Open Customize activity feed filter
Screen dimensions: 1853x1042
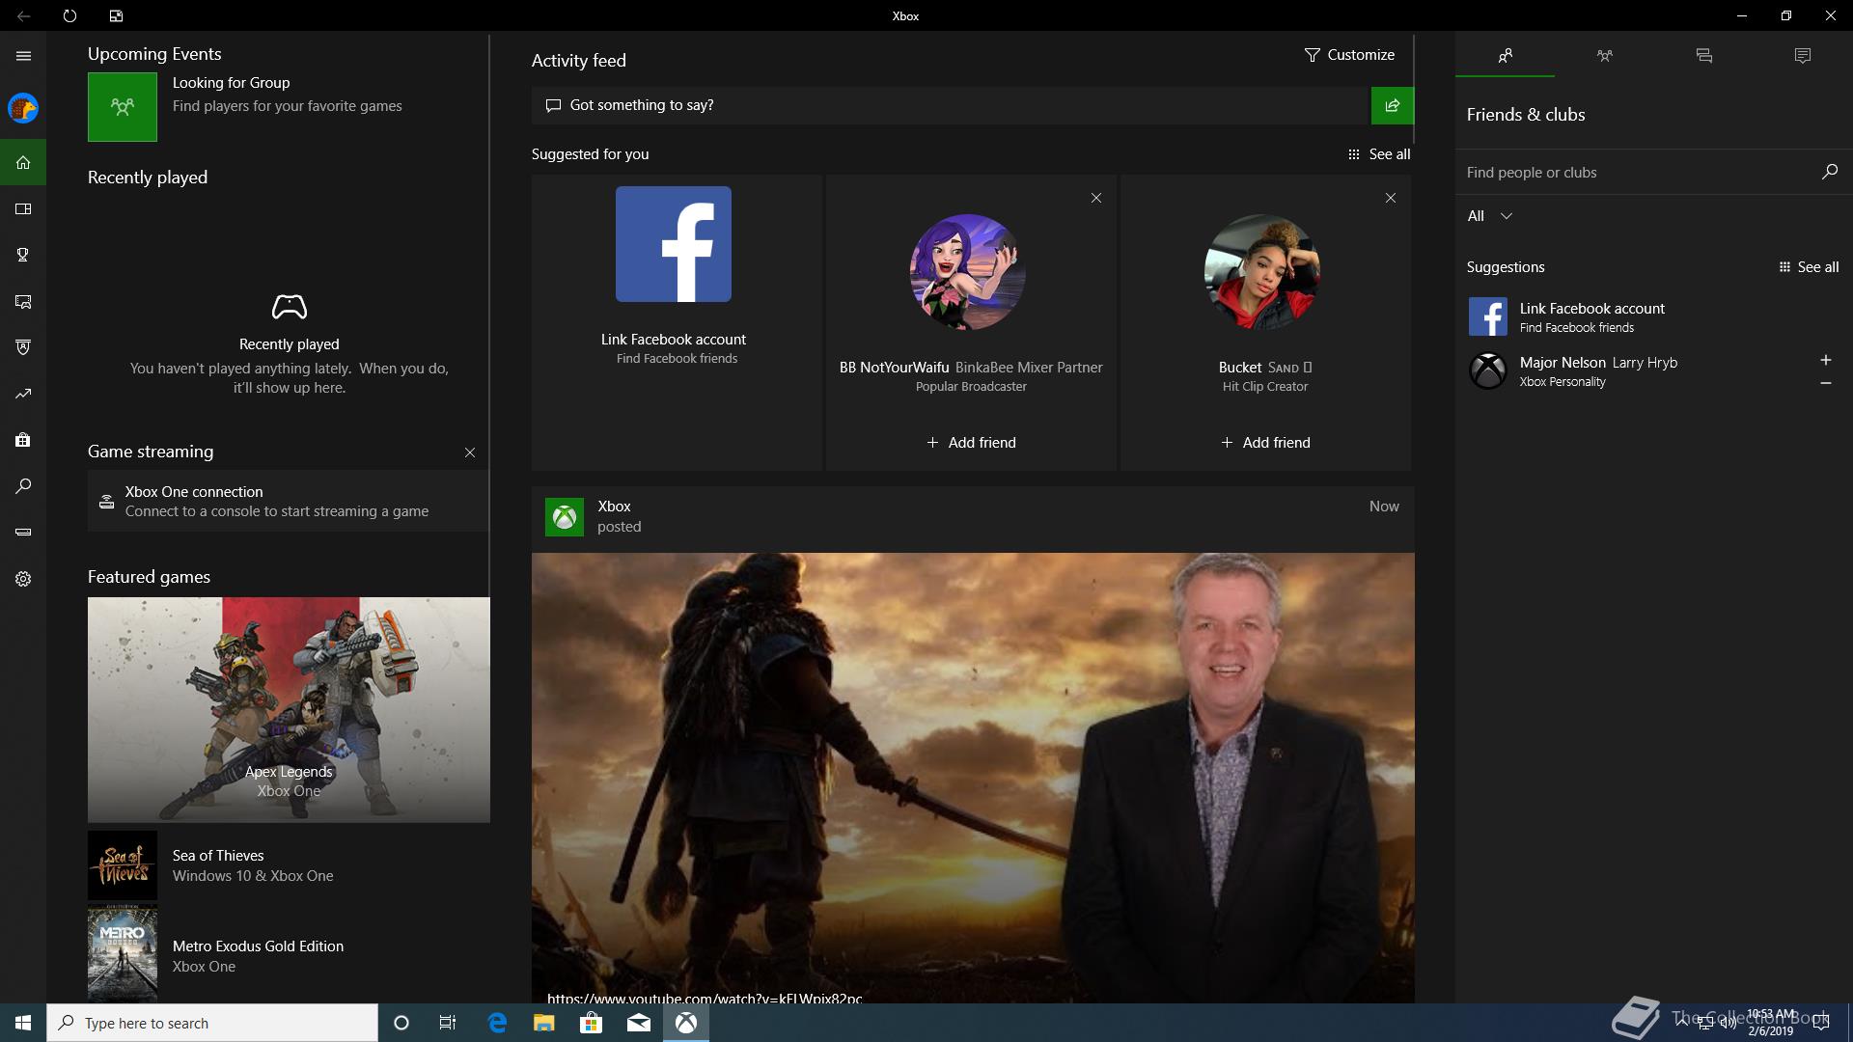pos(1349,55)
